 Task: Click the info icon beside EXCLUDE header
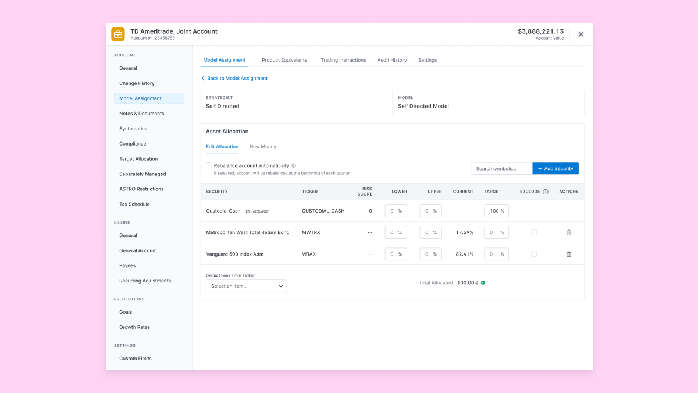coord(546,192)
